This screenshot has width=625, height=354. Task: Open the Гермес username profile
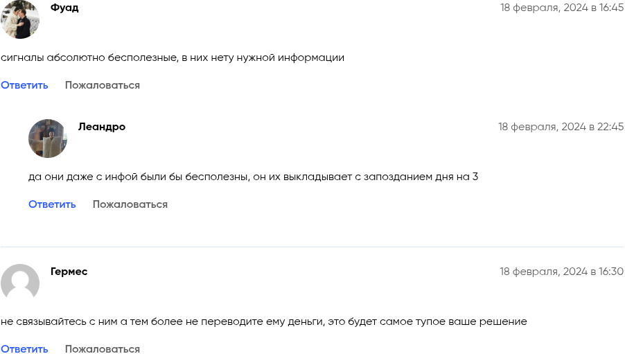pyautogui.click(x=69, y=272)
